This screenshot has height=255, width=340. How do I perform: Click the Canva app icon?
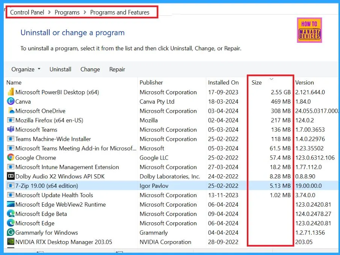[x=11, y=101]
